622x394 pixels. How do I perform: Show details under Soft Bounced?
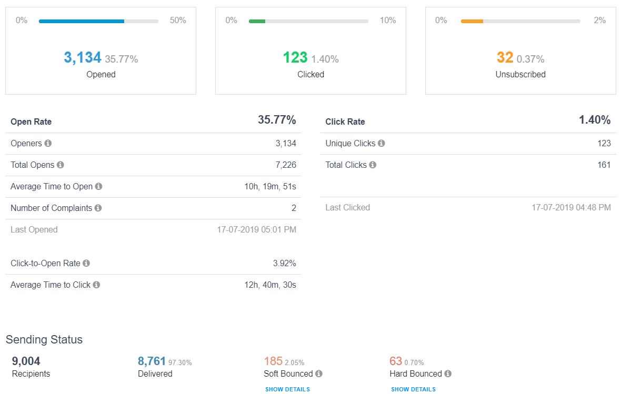pyautogui.click(x=288, y=389)
